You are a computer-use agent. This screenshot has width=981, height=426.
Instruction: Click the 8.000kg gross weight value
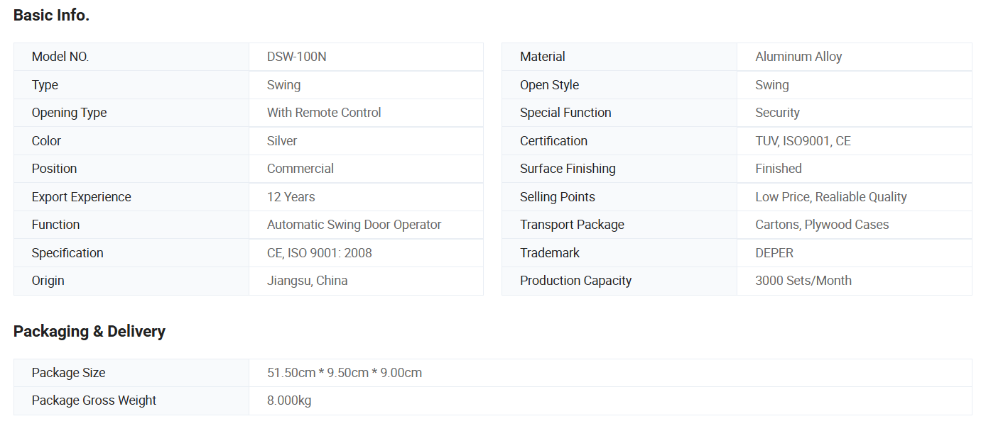[x=289, y=400]
